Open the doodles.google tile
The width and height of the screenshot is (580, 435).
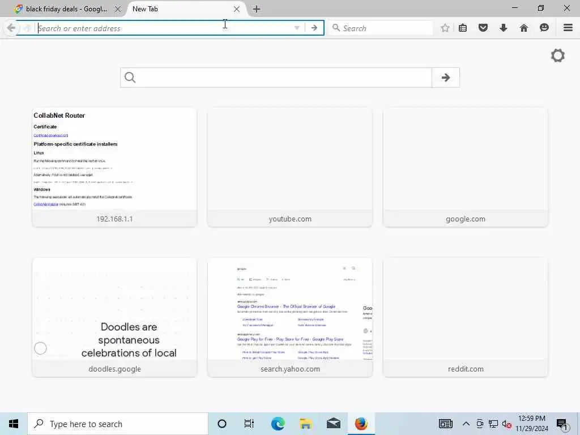point(114,317)
